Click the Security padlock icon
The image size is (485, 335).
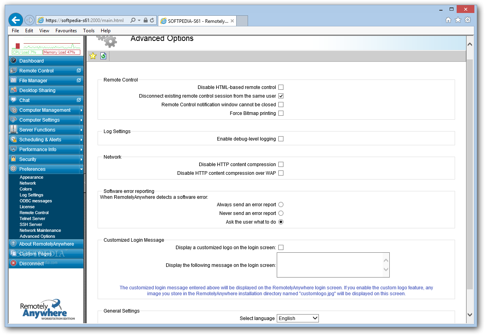pyautogui.click(x=14, y=159)
